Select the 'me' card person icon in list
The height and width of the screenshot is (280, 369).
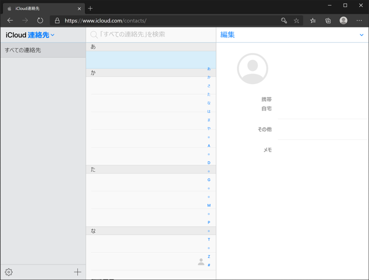click(x=201, y=262)
